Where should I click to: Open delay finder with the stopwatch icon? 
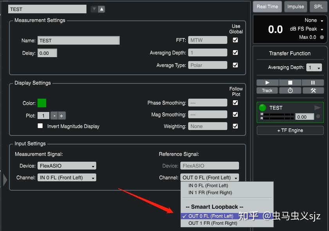[290, 90]
